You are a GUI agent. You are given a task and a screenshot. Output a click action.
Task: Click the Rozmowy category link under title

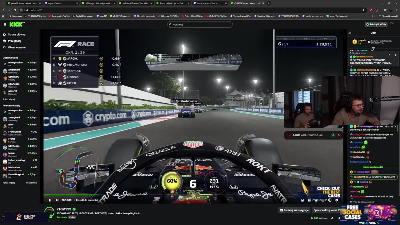click(x=62, y=217)
